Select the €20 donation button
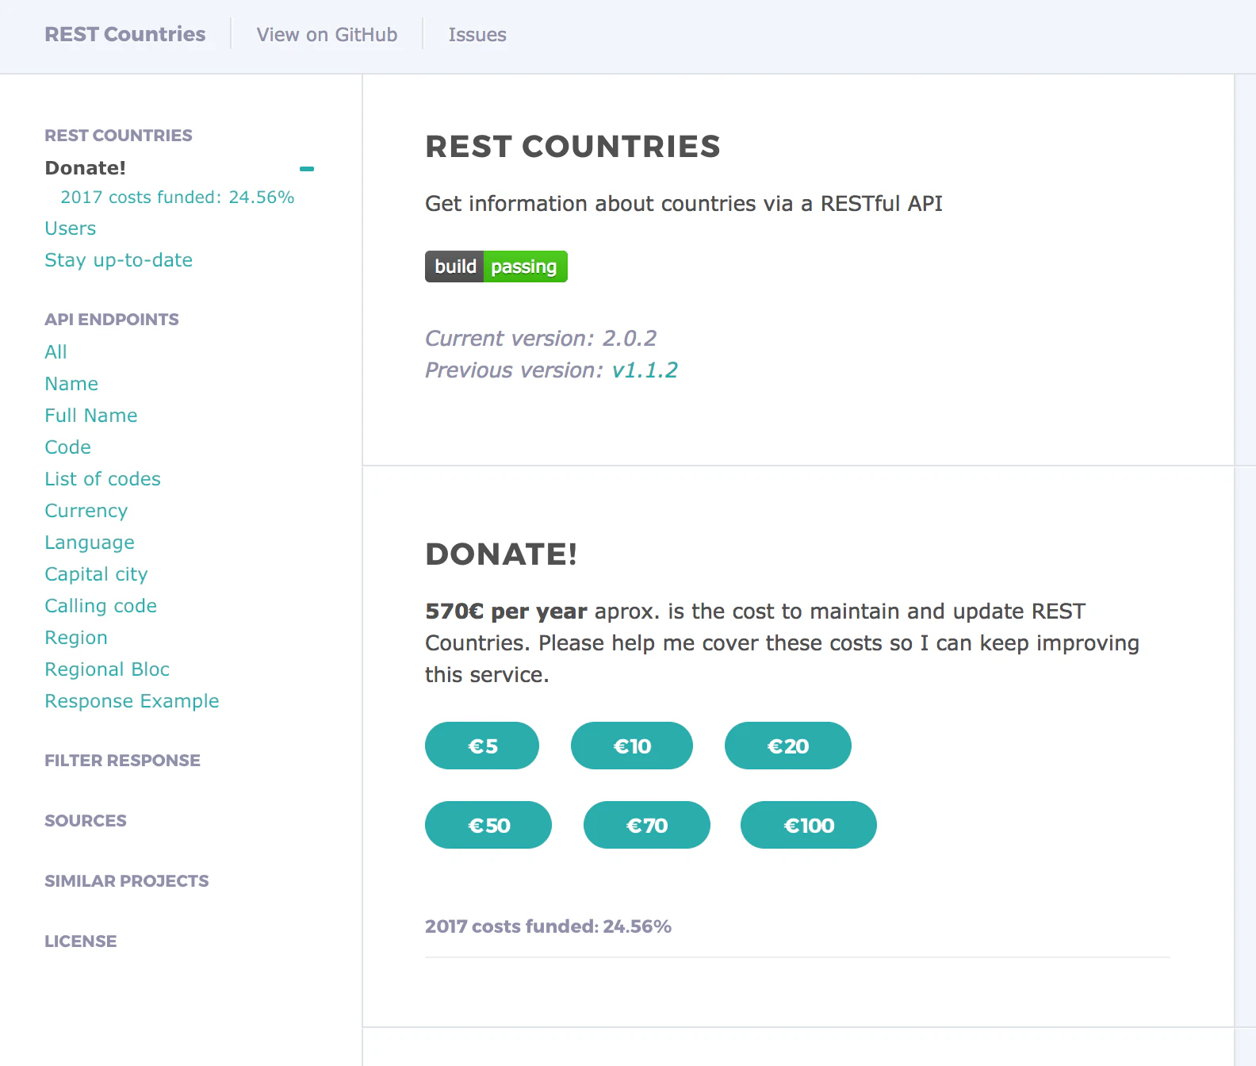Image resolution: width=1256 pixels, height=1066 pixels. click(787, 746)
